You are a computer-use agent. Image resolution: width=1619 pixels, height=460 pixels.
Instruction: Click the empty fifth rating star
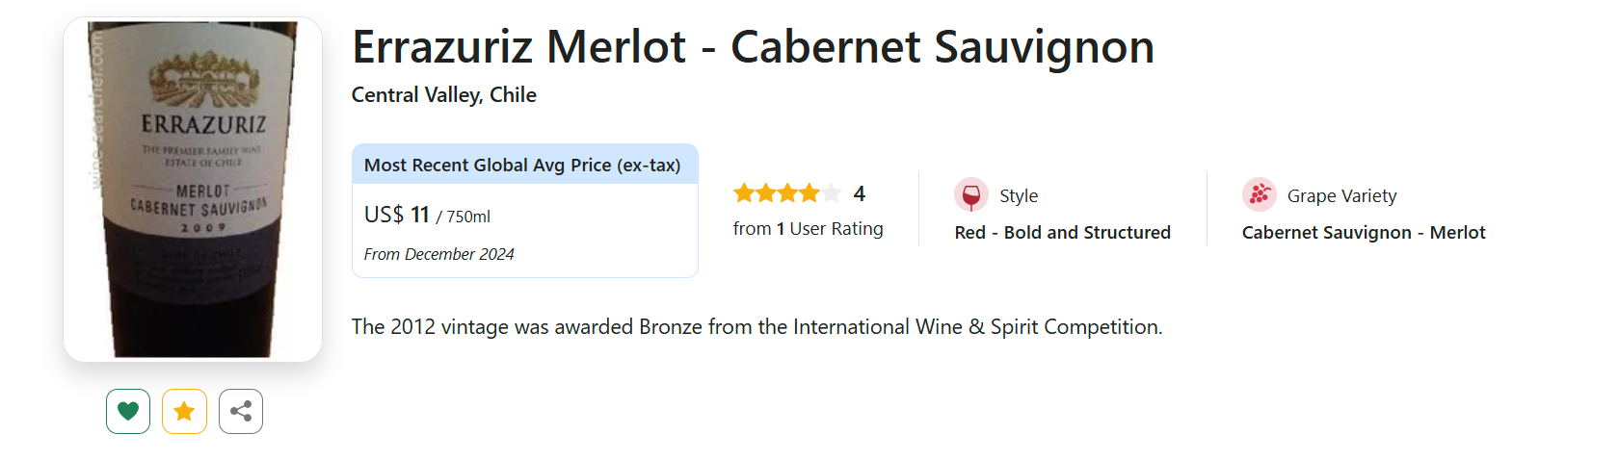tap(831, 193)
